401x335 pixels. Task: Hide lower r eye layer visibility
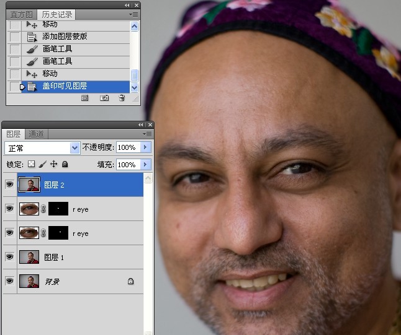coord(10,233)
